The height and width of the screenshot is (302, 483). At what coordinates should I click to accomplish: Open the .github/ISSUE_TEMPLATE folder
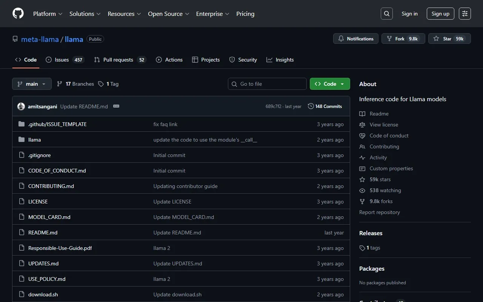point(57,124)
